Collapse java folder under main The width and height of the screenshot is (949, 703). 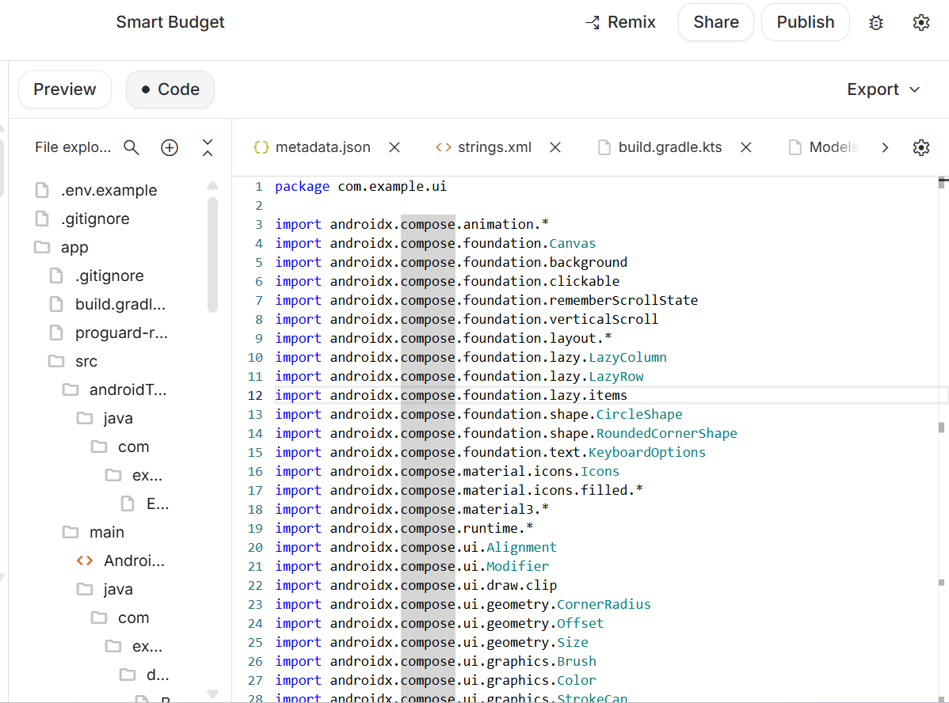(x=105, y=589)
